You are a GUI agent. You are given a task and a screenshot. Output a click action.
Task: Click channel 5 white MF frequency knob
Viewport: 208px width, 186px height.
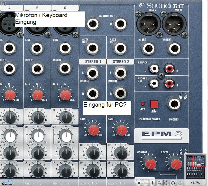pos(39,136)
